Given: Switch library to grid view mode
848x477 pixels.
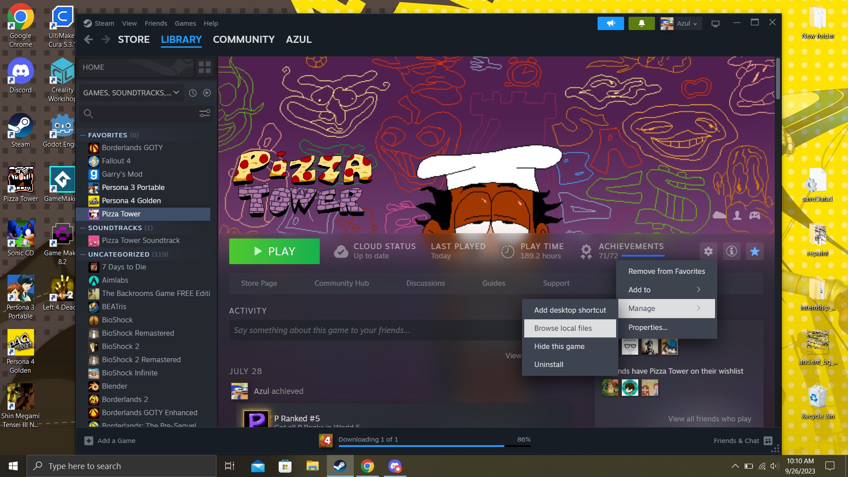Looking at the screenshot, I should [x=204, y=67].
